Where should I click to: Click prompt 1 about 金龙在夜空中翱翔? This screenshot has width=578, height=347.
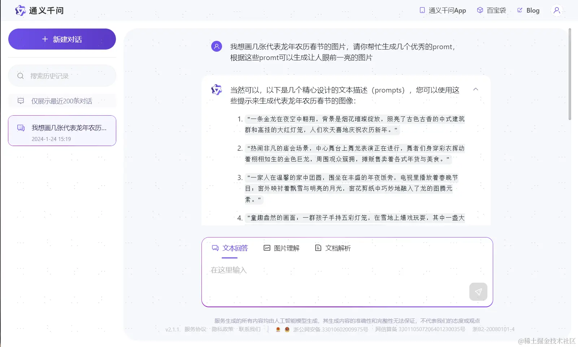pyautogui.click(x=355, y=124)
